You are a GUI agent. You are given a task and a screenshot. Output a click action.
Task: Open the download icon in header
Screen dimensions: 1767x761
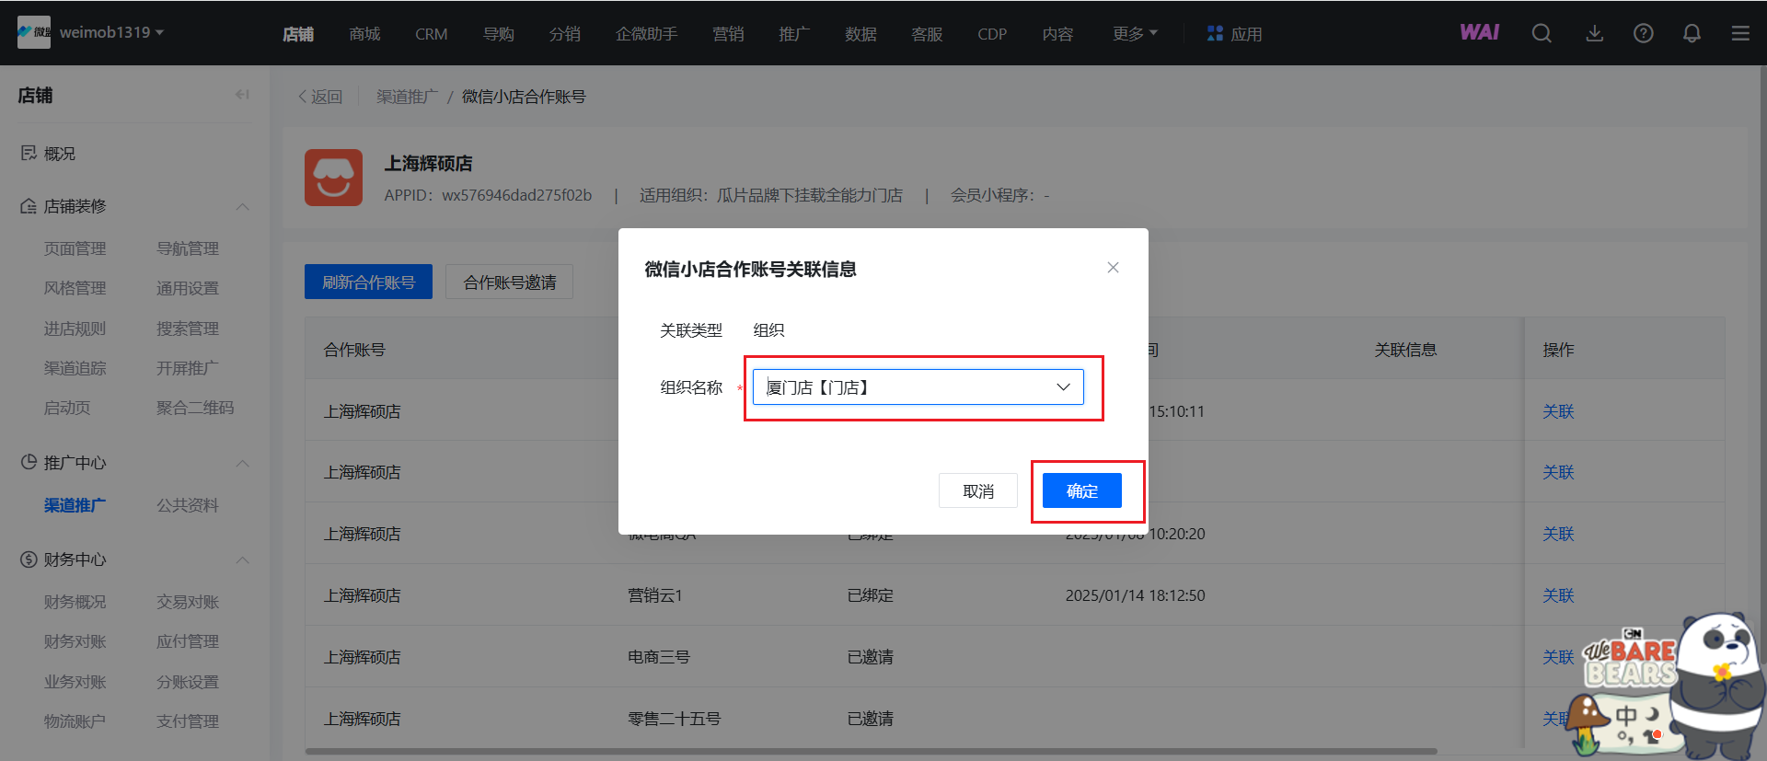click(x=1595, y=34)
